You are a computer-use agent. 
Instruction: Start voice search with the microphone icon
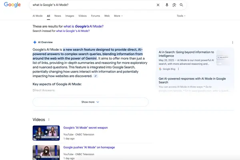[x=167, y=5]
